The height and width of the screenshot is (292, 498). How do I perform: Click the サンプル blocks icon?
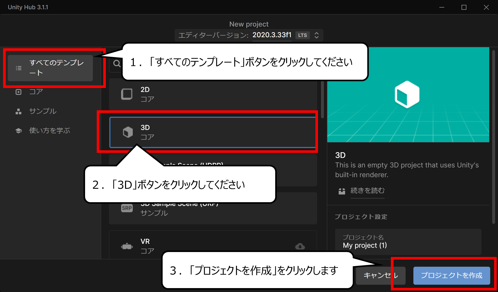click(18, 111)
